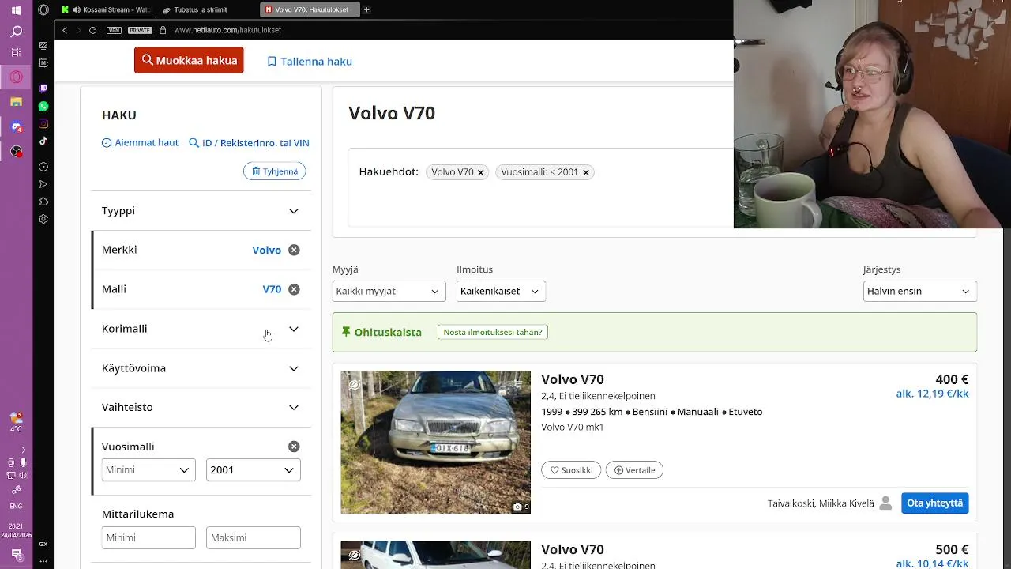Select the 'Volvo V70, Hakutulokset' tab
The width and height of the screenshot is (1011, 569).
pyautogui.click(x=310, y=9)
